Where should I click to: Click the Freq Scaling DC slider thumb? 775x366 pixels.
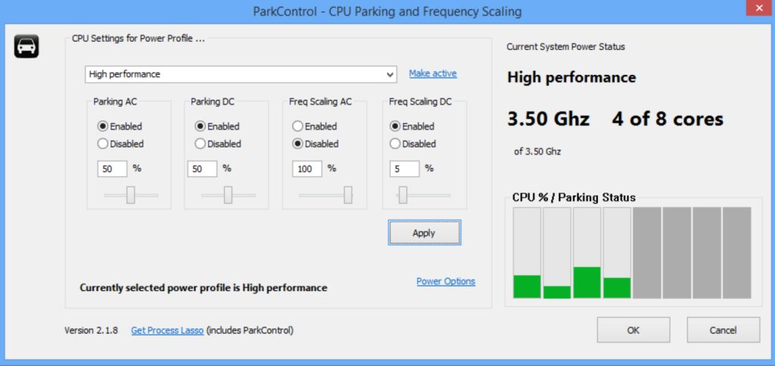coord(403,195)
